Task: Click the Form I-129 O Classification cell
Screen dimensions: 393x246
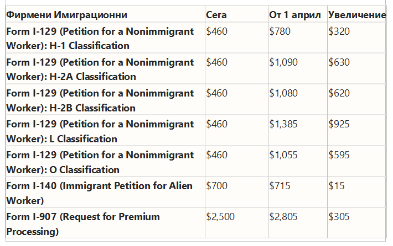Action: coord(105,162)
